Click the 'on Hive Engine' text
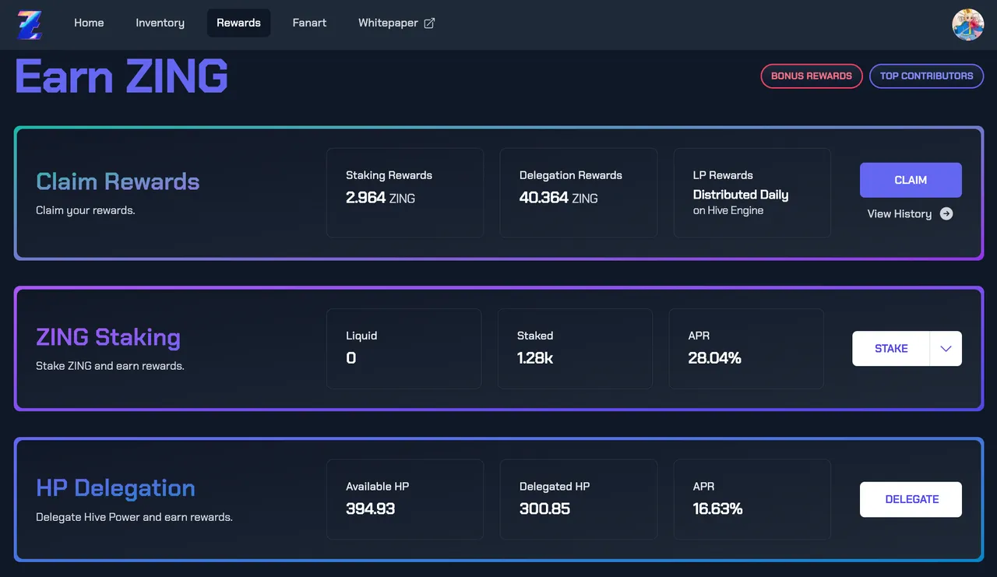The height and width of the screenshot is (577, 997). [728, 210]
